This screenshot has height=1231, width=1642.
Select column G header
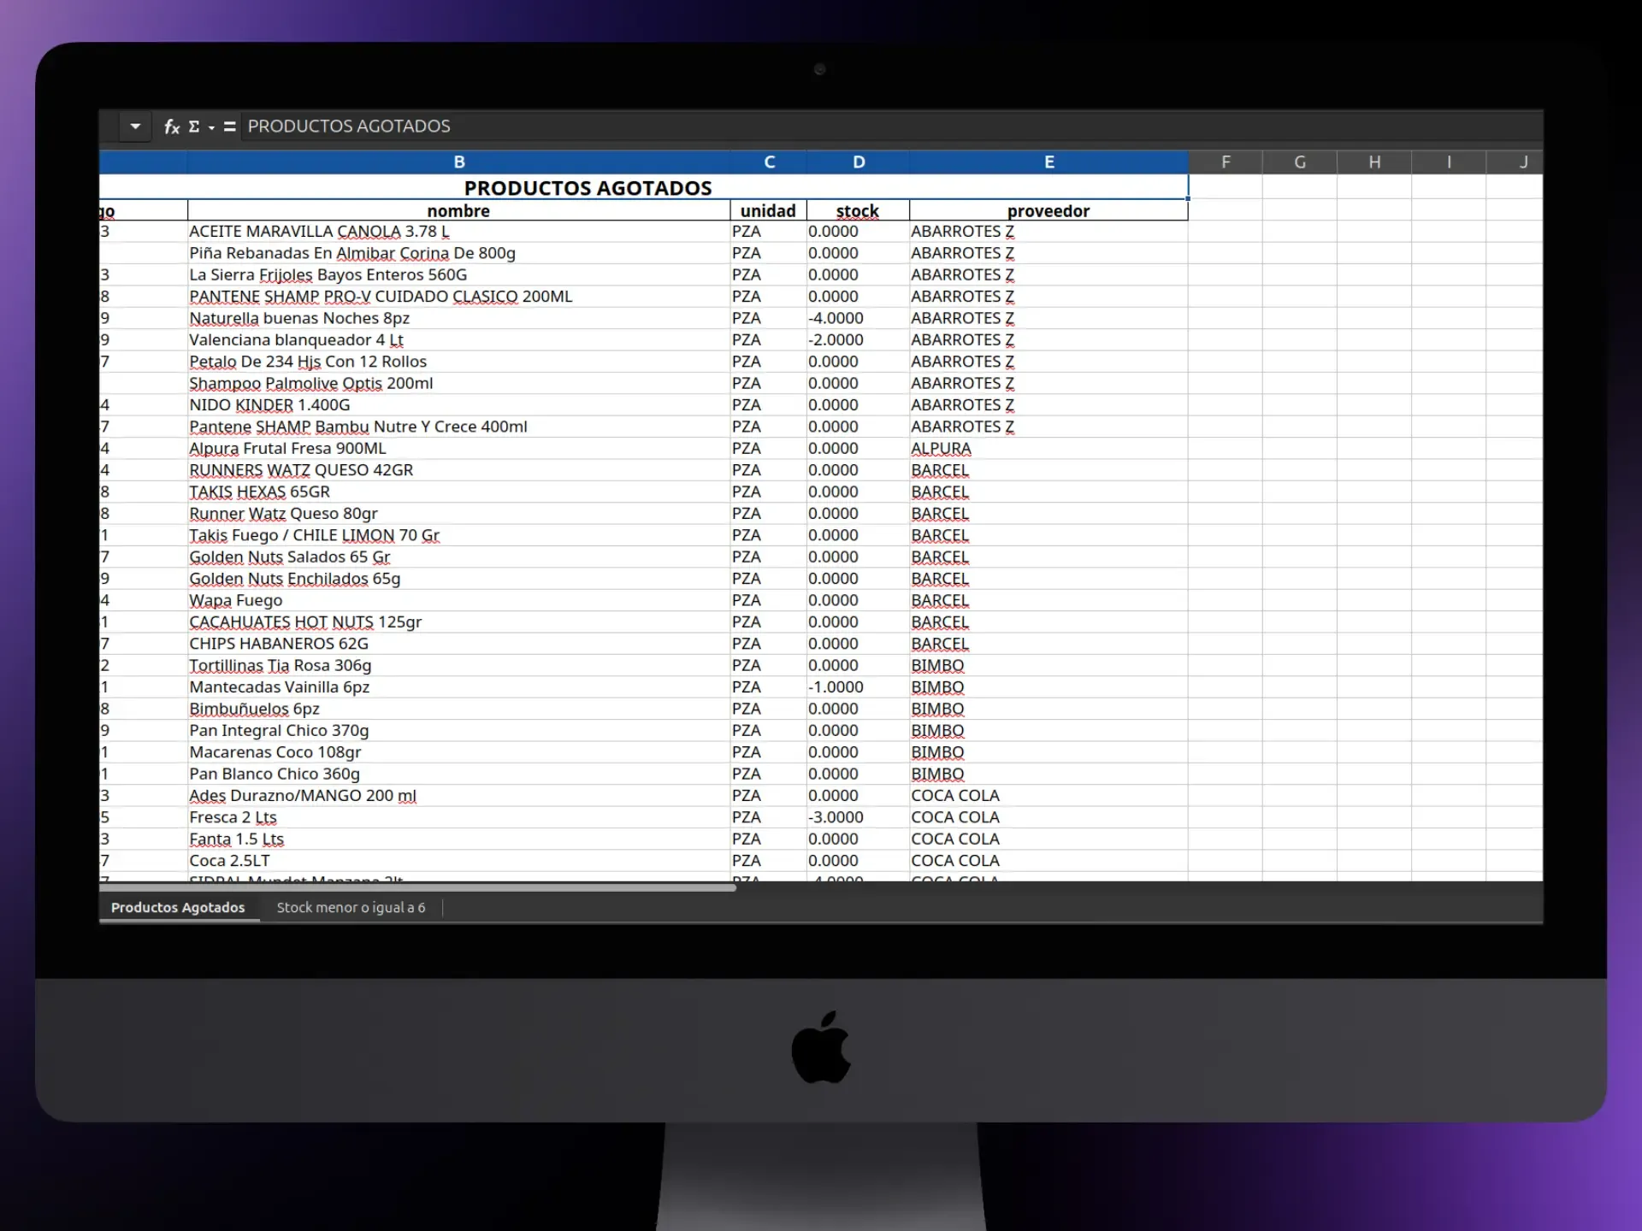pos(1300,162)
